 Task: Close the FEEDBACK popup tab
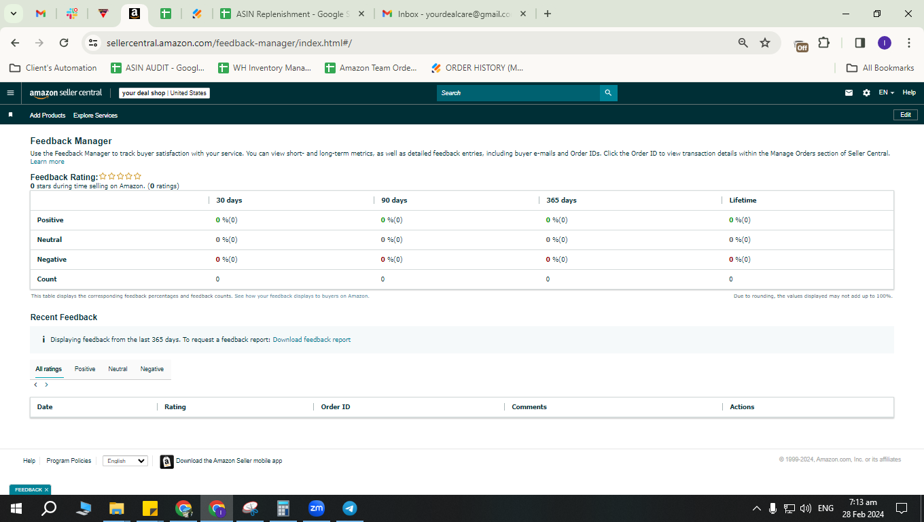point(46,490)
